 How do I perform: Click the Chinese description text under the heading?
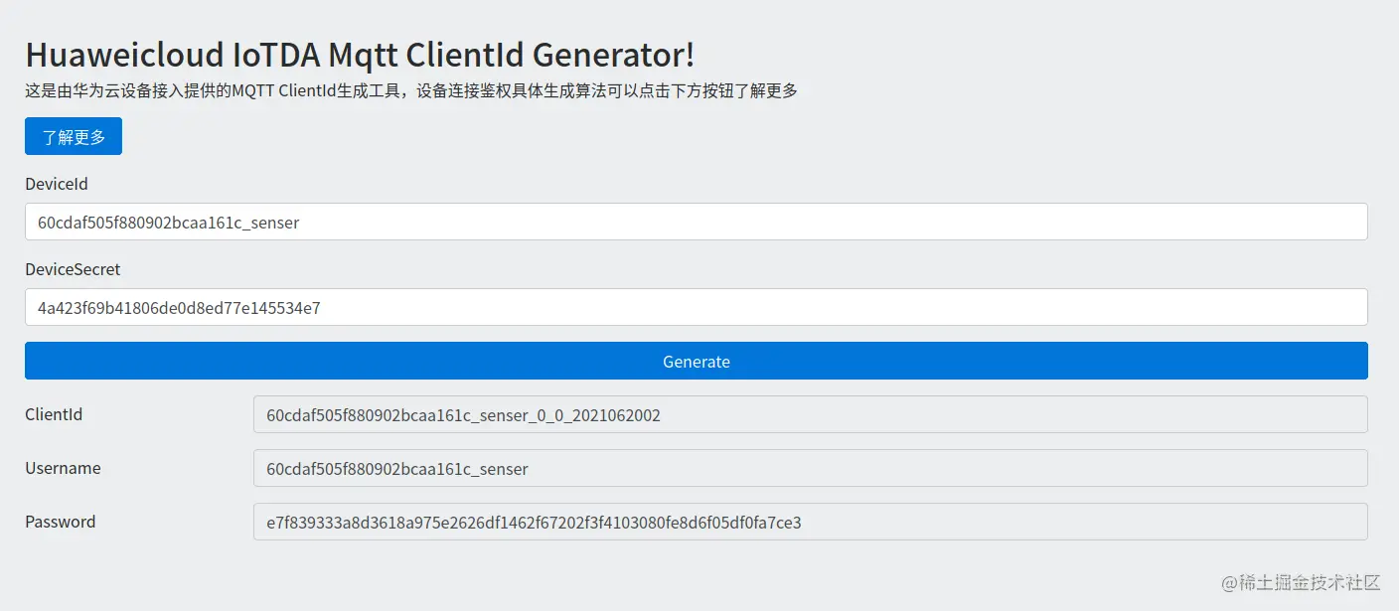click(x=411, y=91)
